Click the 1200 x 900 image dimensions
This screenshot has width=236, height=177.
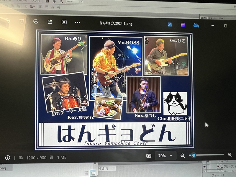pos(36,158)
